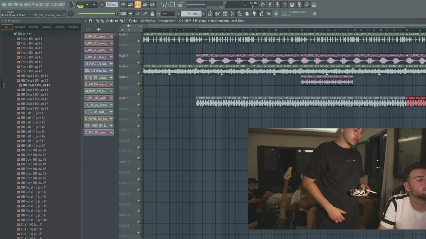Open the ADD menu
The width and height of the screenshot is (426, 239).
point(16,5)
